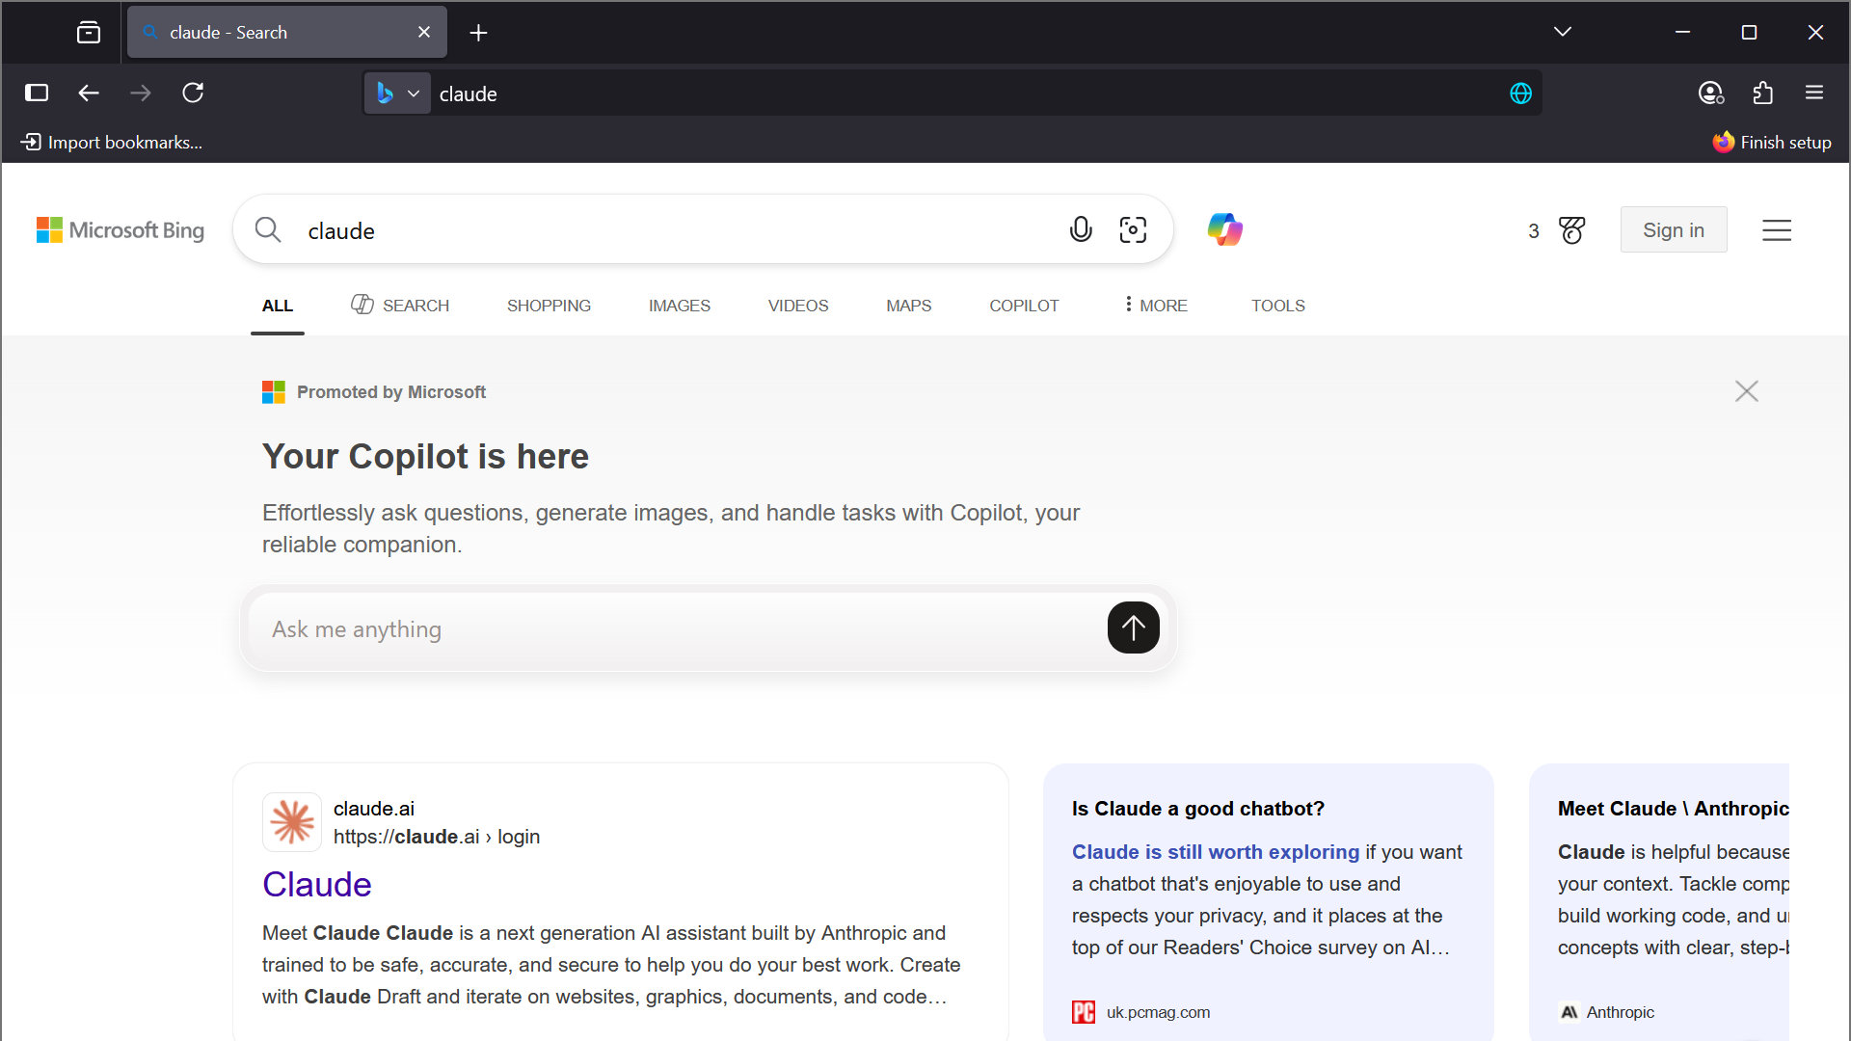Screen dimensions: 1851x1041
Task: Open the claude.ai Claude search result link
Action: tap(316, 884)
